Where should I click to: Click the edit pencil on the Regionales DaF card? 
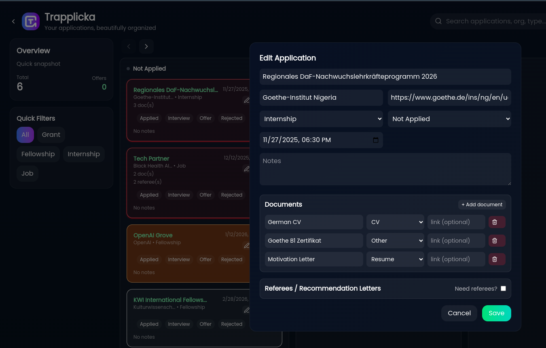247,100
